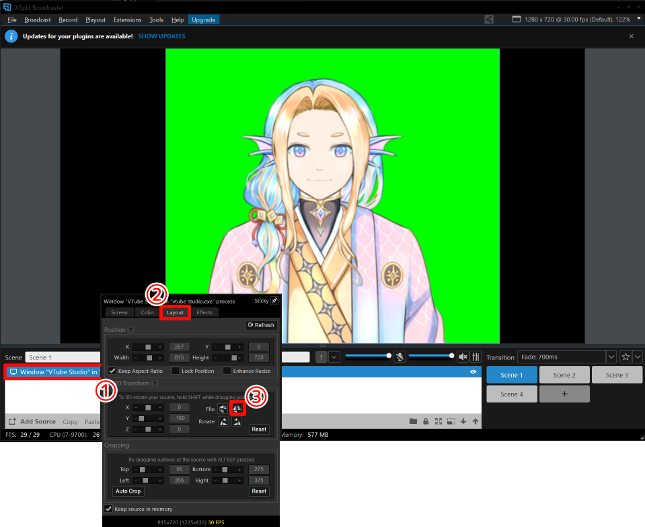Screen dimensions: 645x527
Task: Click the SHOW UPDATES link
Action: pos(161,36)
